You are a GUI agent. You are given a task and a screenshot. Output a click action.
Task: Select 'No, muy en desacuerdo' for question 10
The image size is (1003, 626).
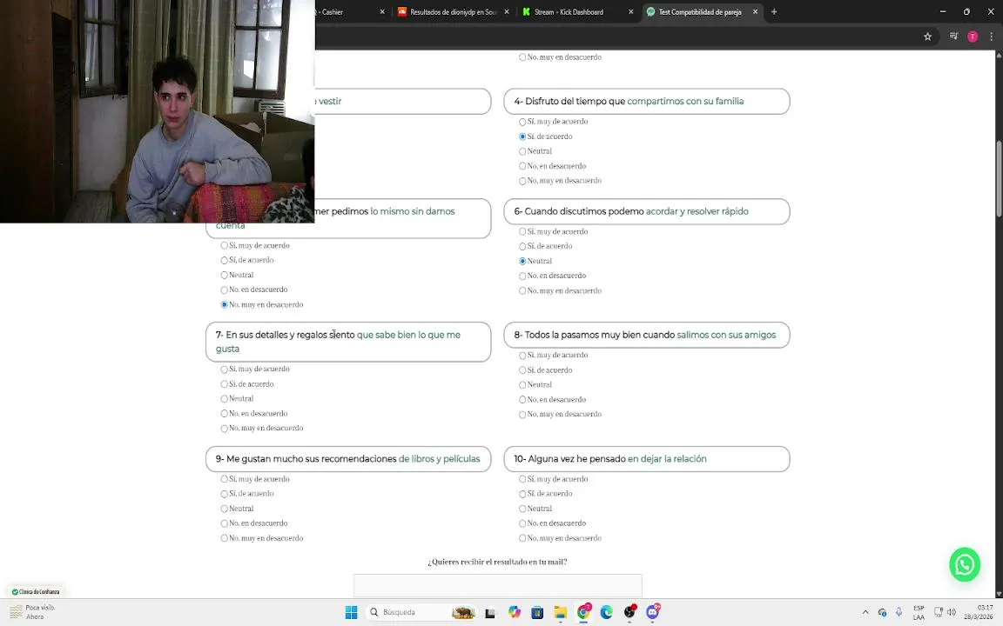522,538
